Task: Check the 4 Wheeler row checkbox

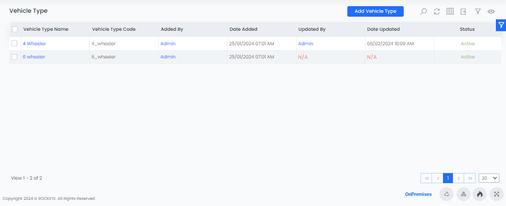Action: click(14, 43)
